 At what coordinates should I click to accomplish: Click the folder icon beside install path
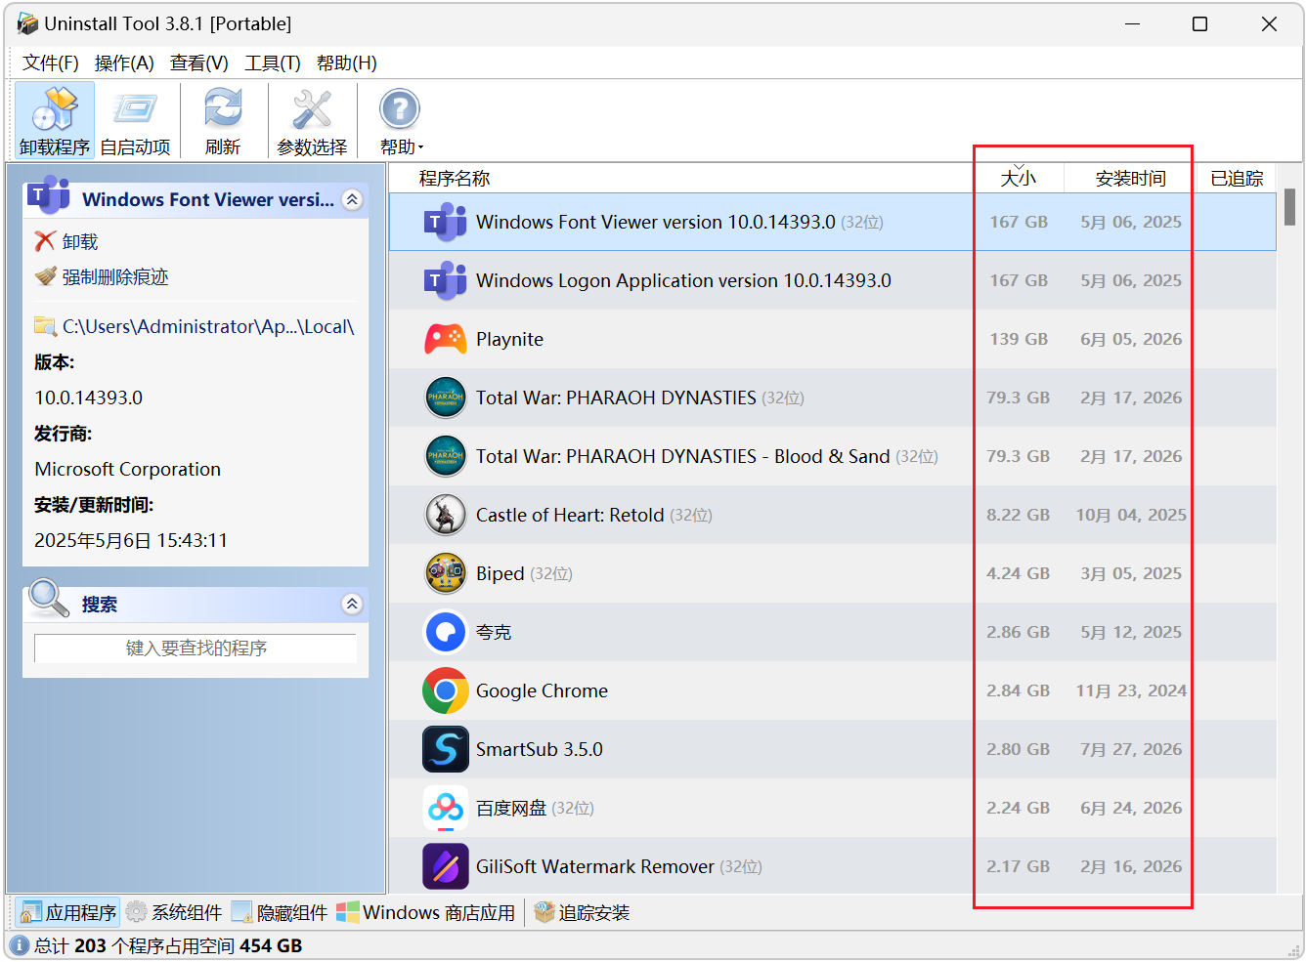[46, 326]
